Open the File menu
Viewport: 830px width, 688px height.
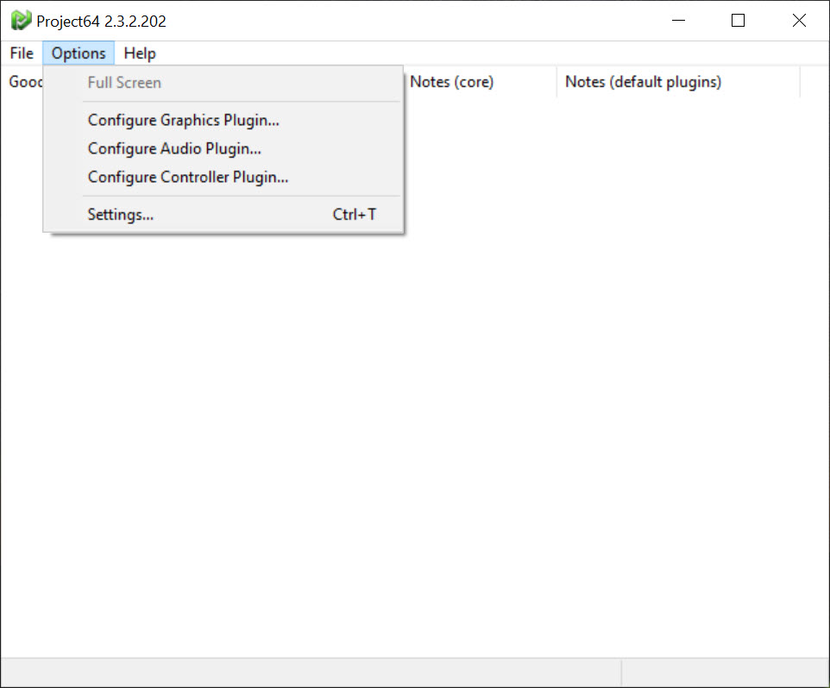22,53
